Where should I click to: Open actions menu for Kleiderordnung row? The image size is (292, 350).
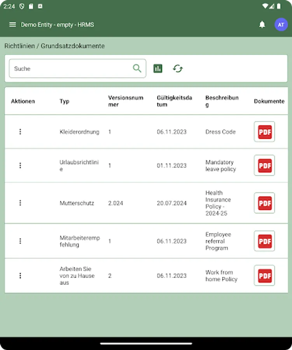pos(20,132)
